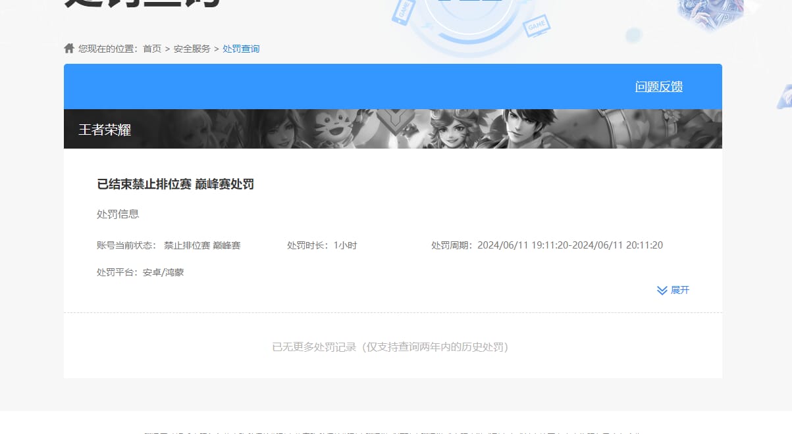Click the home icon in the breadcrumb
792x434 pixels.
[69, 48]
